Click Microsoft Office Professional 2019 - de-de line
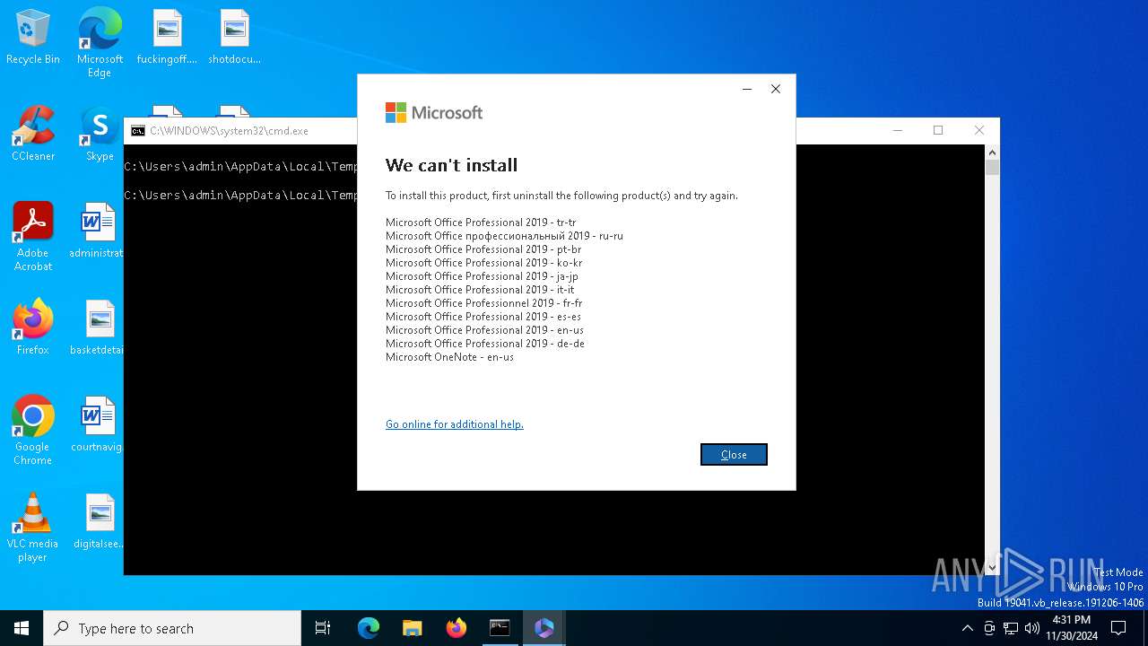 (485, 344)
